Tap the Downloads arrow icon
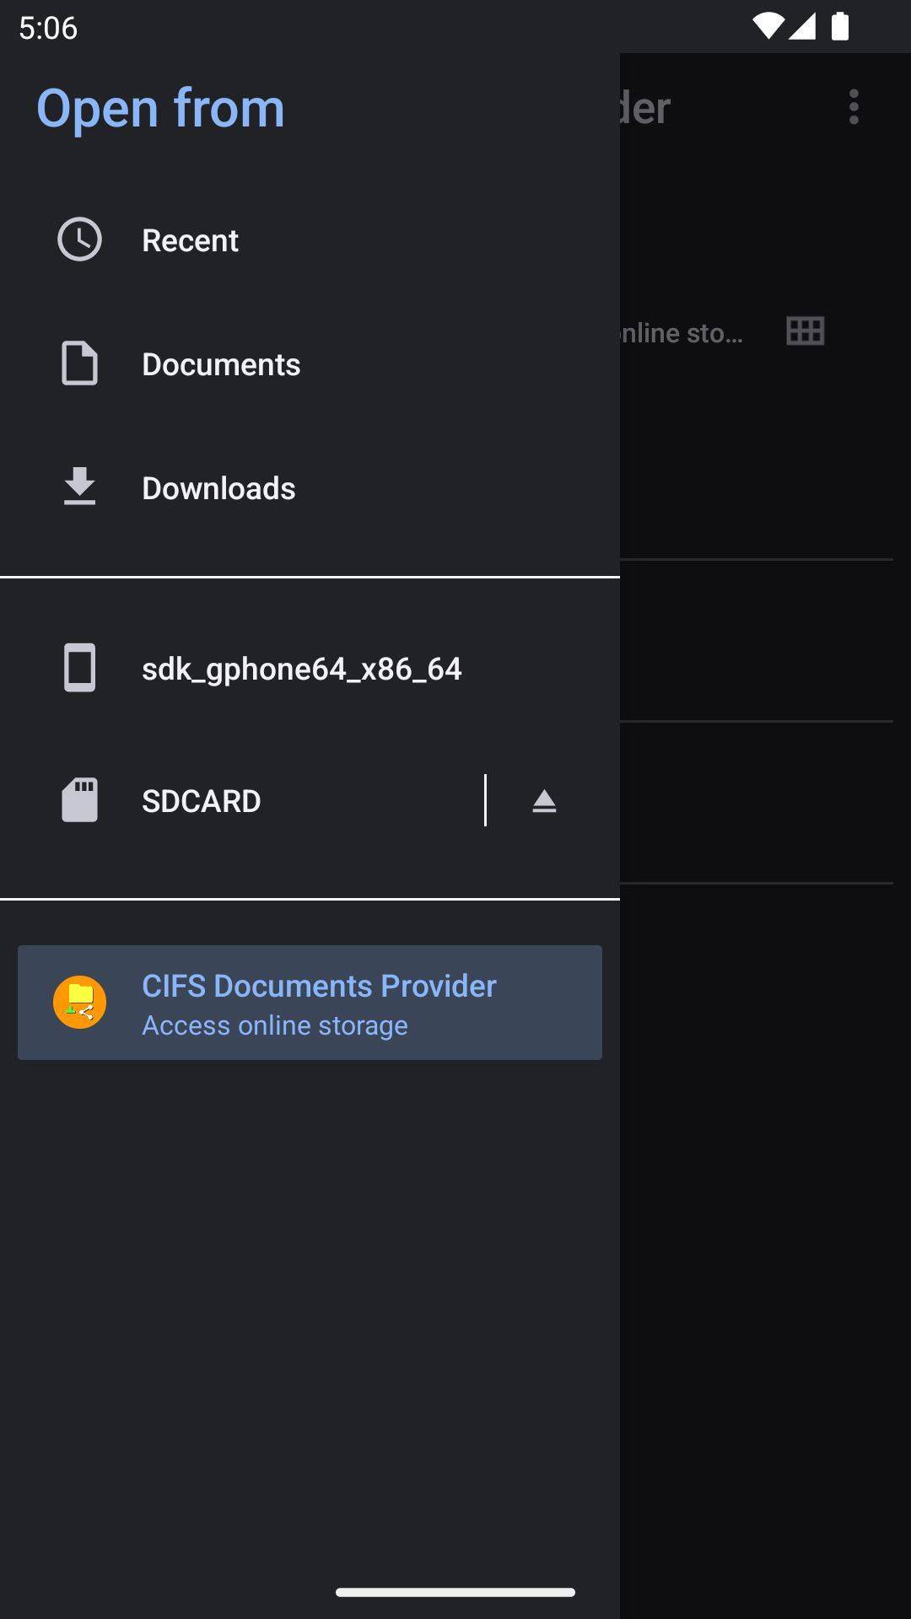Image resolution: width=911 pixels, height=1619 pixels. pyautogui.click(x=79, y=487)
